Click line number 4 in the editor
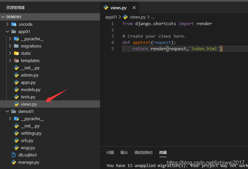This screenshot has width=248, height=169. (x=113, y=43)
